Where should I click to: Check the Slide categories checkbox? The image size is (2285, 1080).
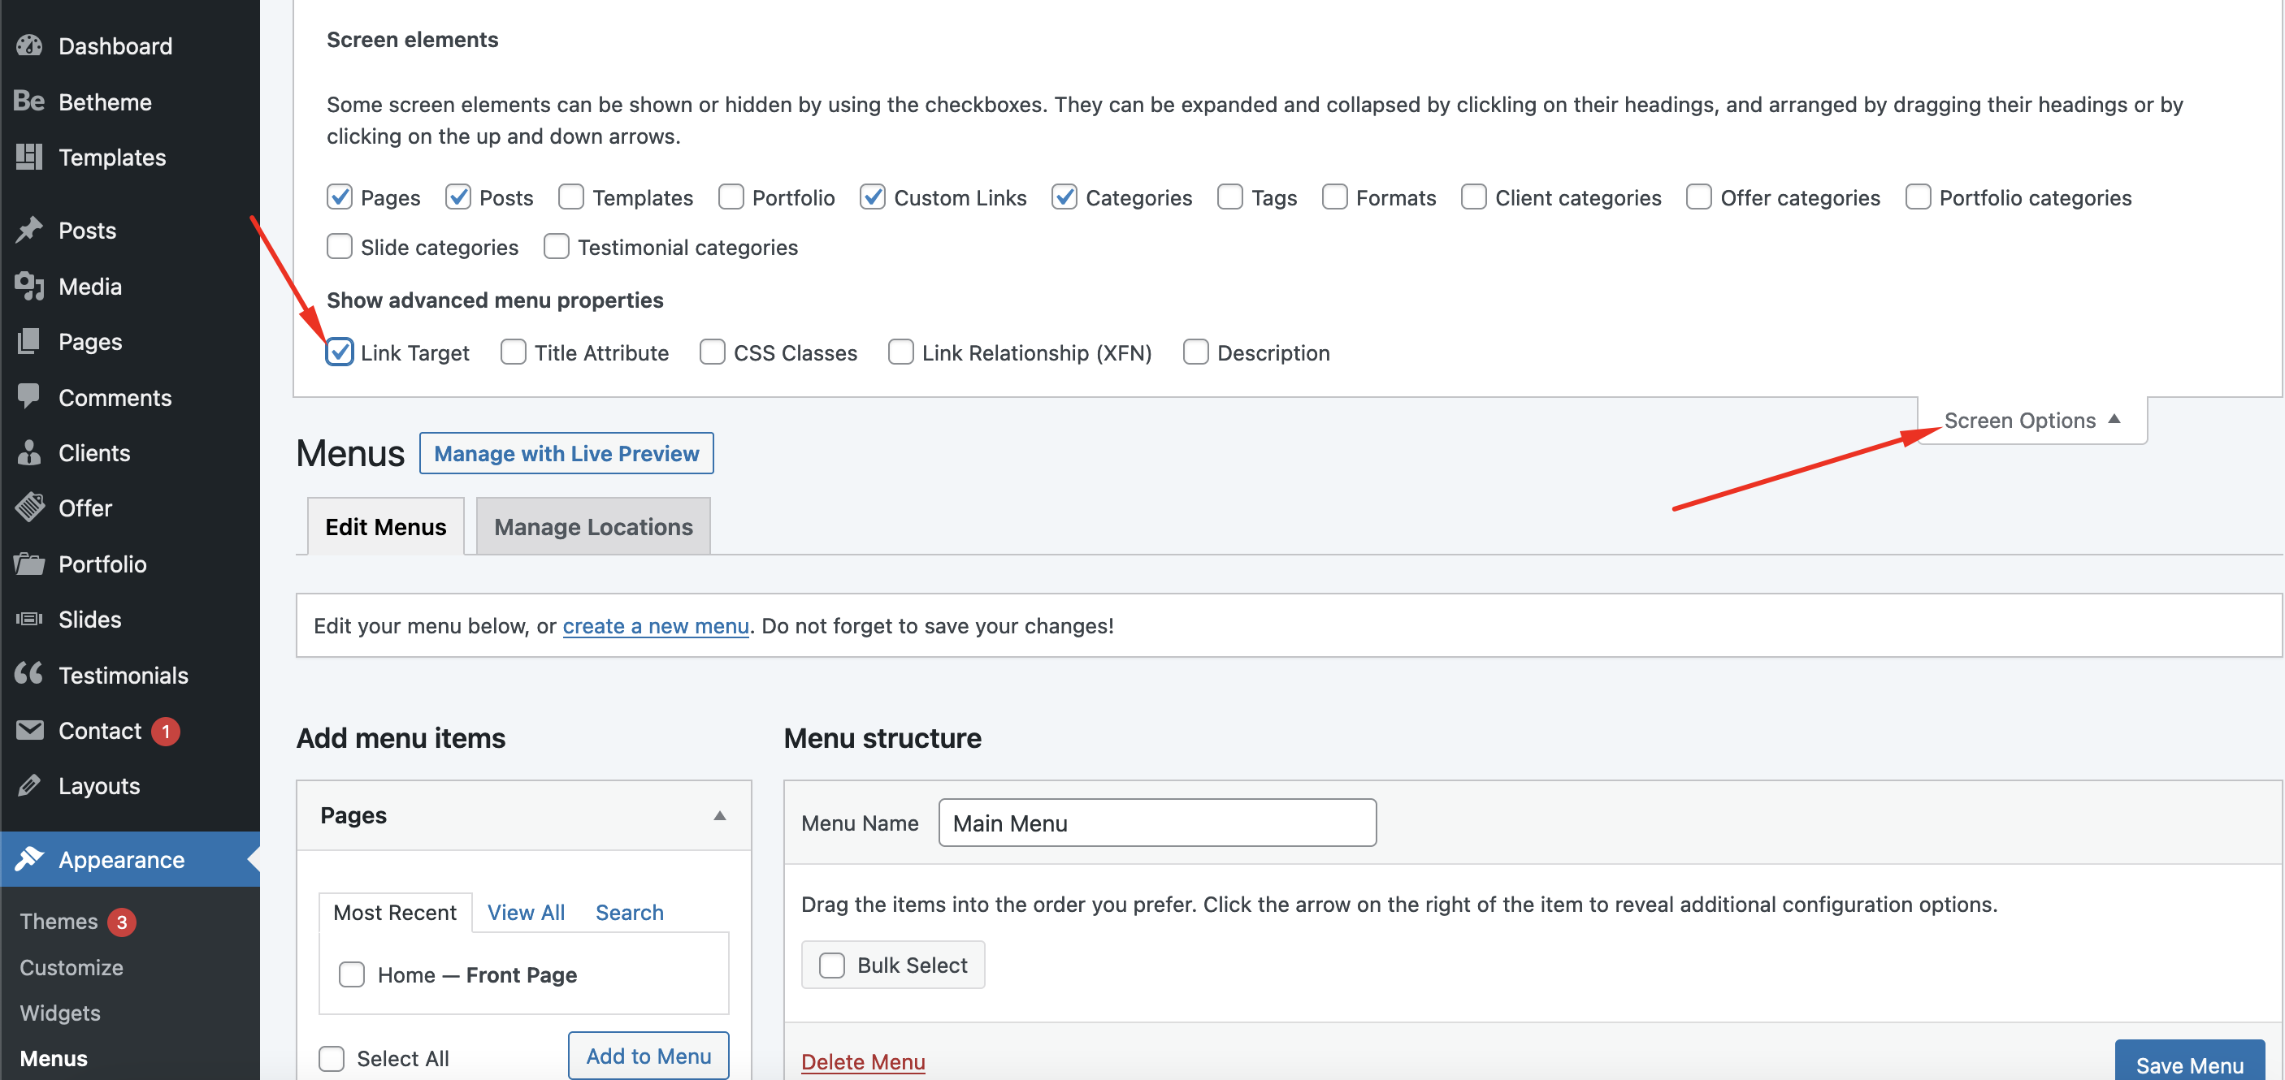pos(340,247)
